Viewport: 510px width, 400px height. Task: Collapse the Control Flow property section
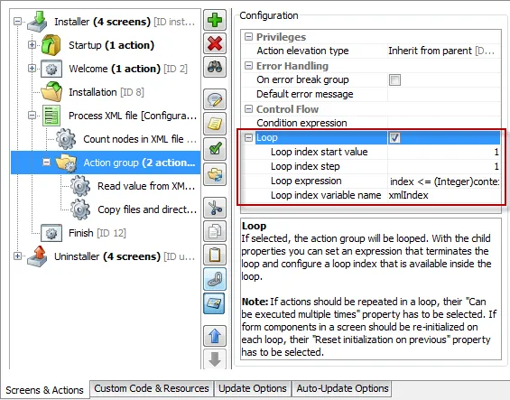(x=248, y=109)
